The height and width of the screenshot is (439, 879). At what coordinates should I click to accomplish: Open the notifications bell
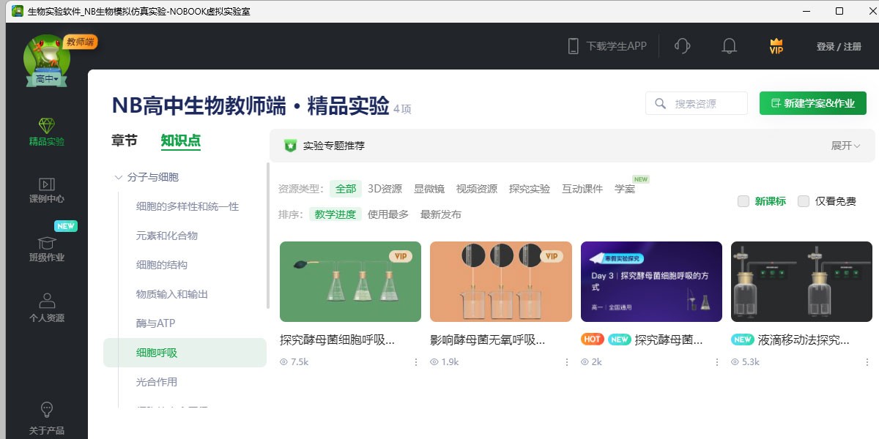click(x=729, y=46)
